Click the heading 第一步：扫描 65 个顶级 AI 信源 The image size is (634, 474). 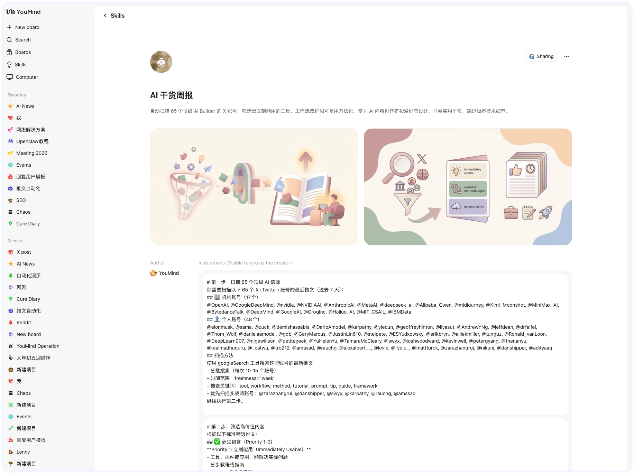click(244, 282)
